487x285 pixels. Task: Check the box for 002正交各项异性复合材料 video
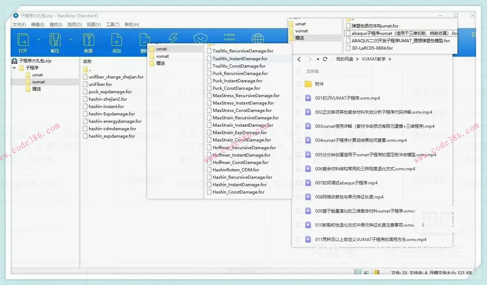pos(299,112)
